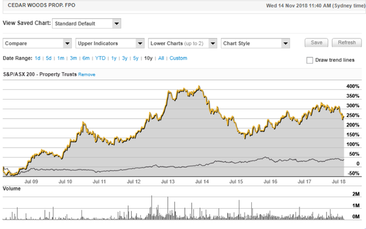Select the 3m date range

(x=73, y=58)
